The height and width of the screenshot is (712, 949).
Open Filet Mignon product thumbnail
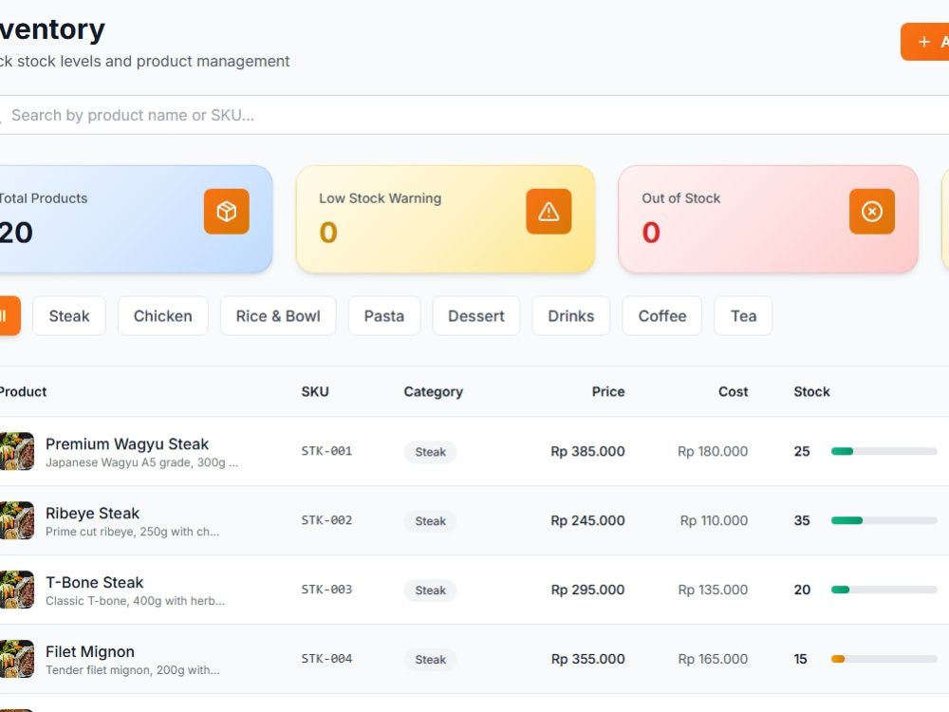coord(17,659)
